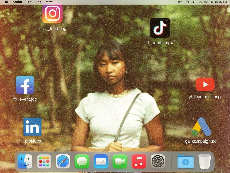The width and height of the screenshot is (230, 173).
Task: Select the TikTok tt_trends.mp4 file icon
Action: [x=160, y=28]
